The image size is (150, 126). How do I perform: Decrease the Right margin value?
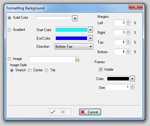coord(128,34)
